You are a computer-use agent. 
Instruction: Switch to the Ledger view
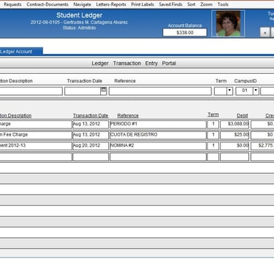(100, 63)
